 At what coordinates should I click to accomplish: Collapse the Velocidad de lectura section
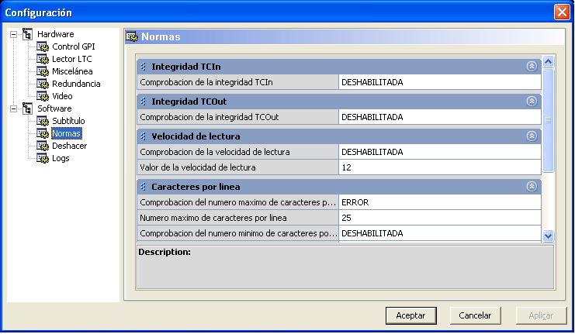coord(532,136)
